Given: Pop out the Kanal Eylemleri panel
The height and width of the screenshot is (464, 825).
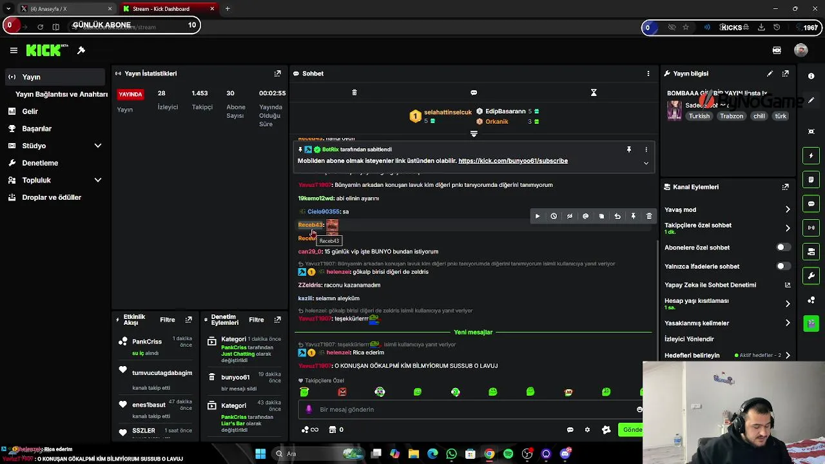Looking at the screenshot, I should pyautogui.click(x=785, y=187).
